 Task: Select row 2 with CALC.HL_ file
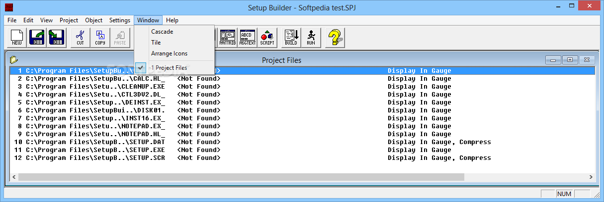pyautogui.click(x=302, y=79)
